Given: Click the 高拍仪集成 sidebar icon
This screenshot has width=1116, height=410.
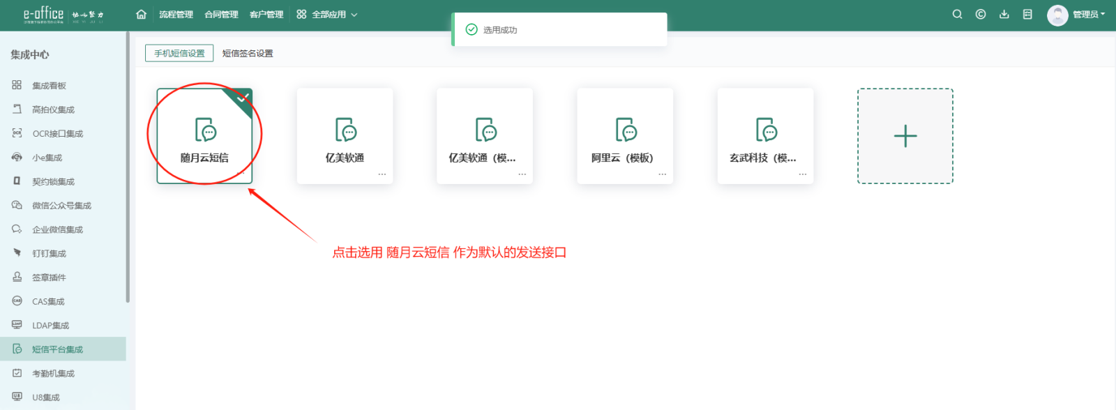Looking at the screenshot, I should 17,109.
